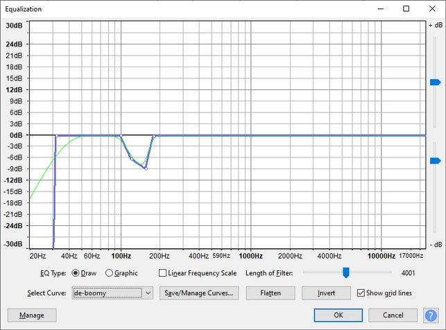The image size is (446, 330).
Task: Select the Draw EQ type radio button
Action: tap(76, 273)
